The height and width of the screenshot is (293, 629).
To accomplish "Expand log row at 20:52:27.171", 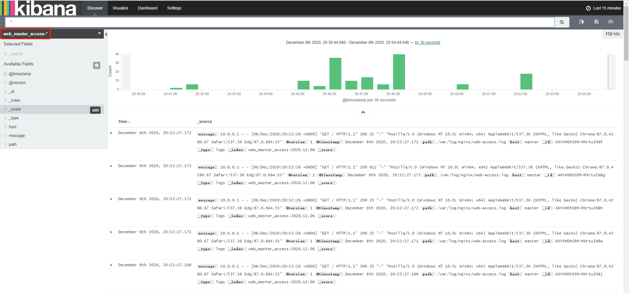I will [111, 232].
